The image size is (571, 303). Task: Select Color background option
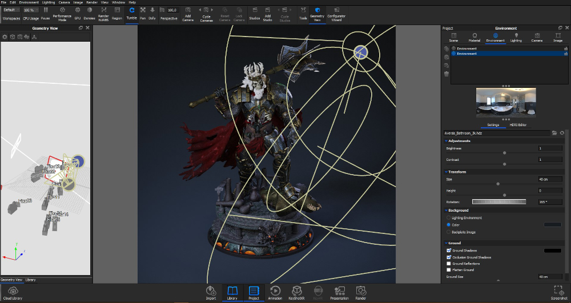pyautogui.click(x=448, y=225)
